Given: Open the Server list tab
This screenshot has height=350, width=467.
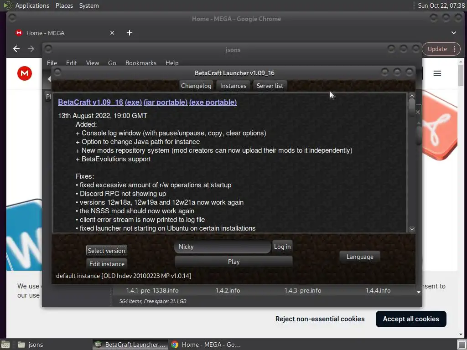Looking at the screenshot, I should click(270, 86).
